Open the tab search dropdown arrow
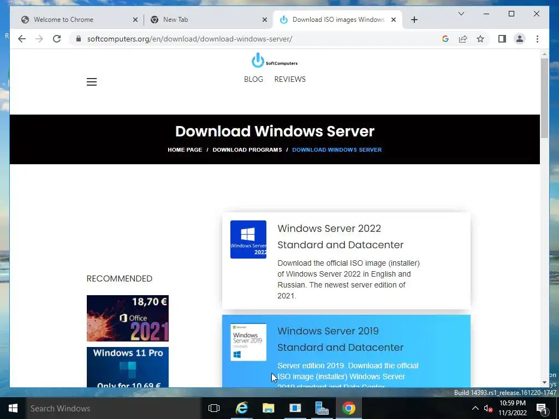This screenshot has width=559, height=419. [461, 14]
